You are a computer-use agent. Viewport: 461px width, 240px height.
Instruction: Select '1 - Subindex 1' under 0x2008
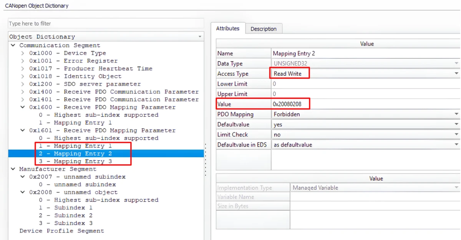point(66,208)
